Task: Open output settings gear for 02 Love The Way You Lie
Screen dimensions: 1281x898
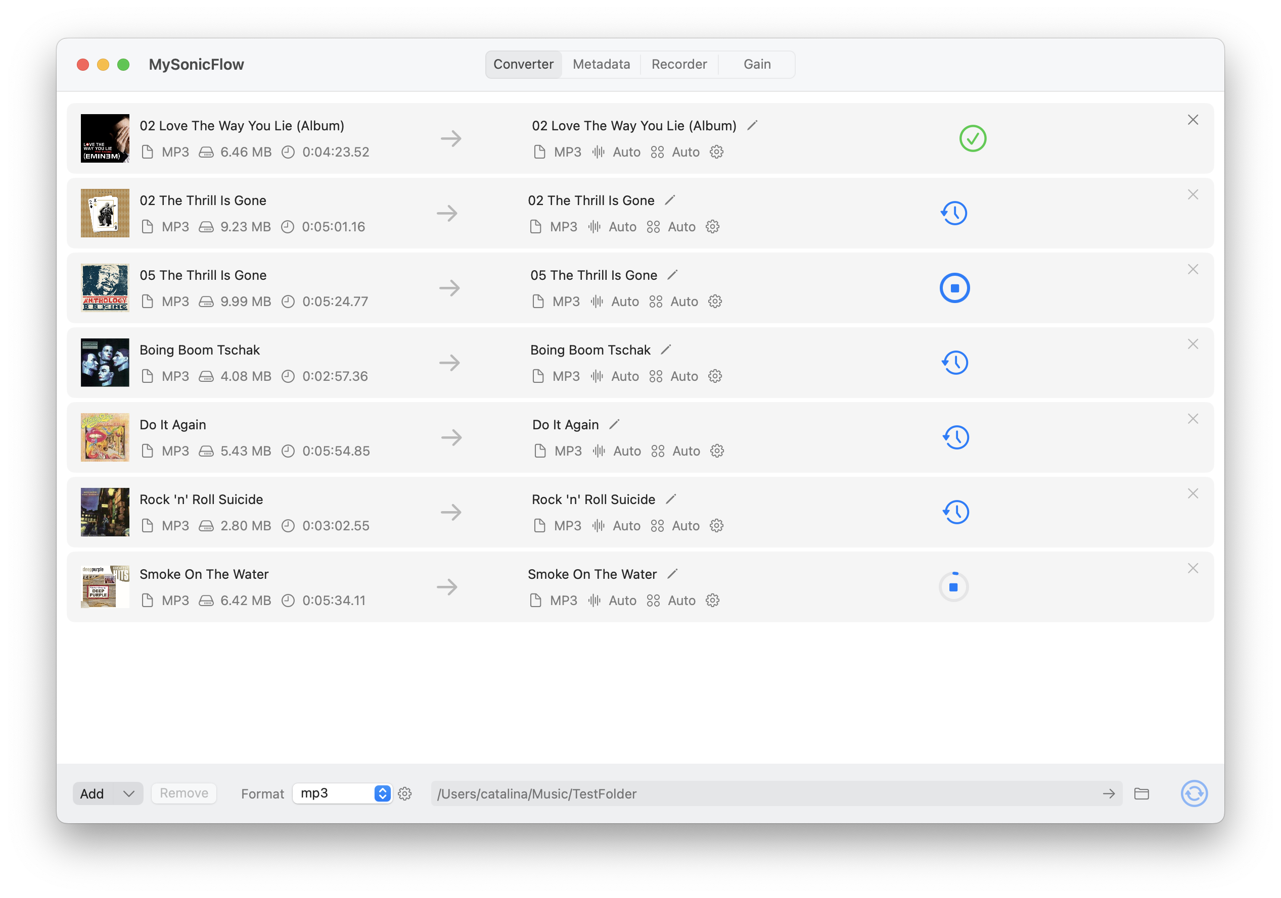Action: click(x=716, y=152)
